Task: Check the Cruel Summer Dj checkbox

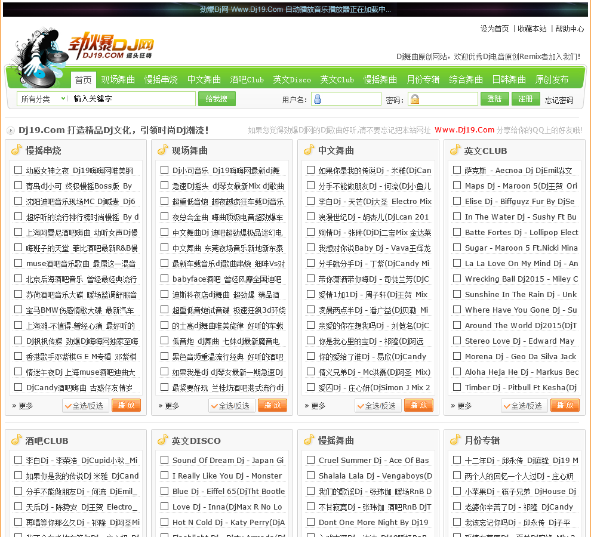Action: tap(310, 460)
